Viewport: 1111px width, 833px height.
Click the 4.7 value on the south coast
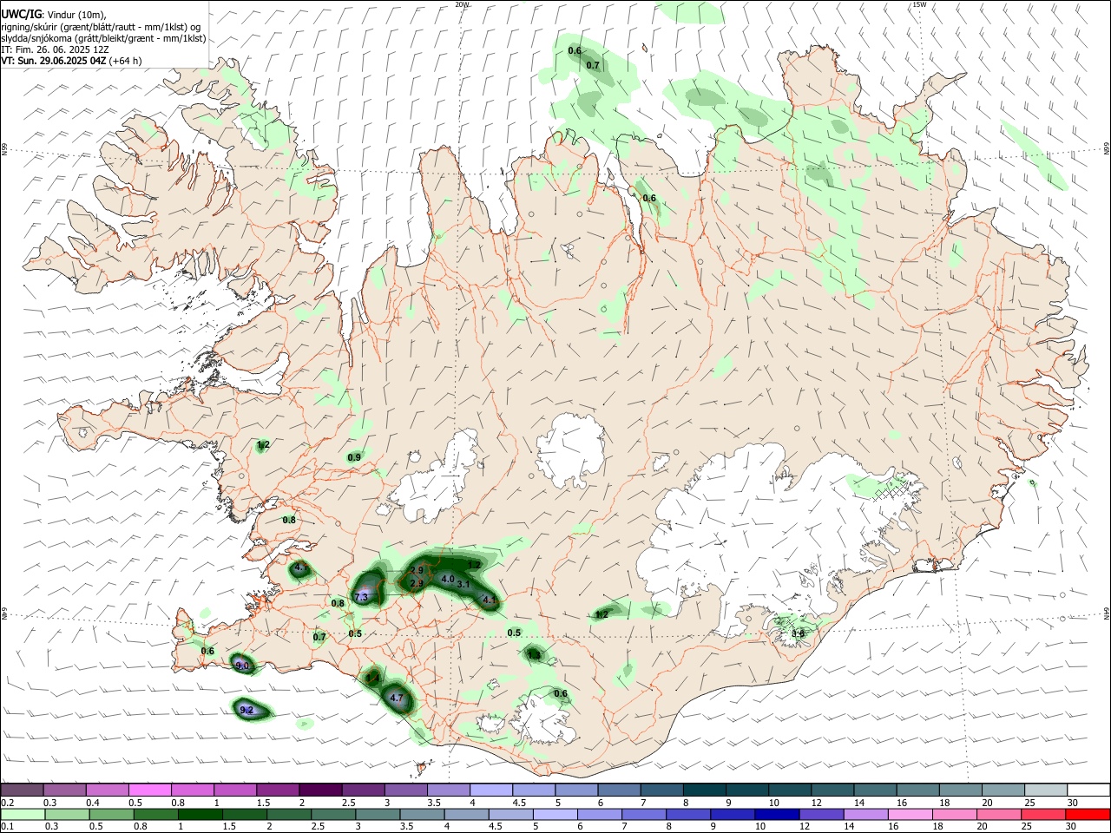click(x=397, y=698)
